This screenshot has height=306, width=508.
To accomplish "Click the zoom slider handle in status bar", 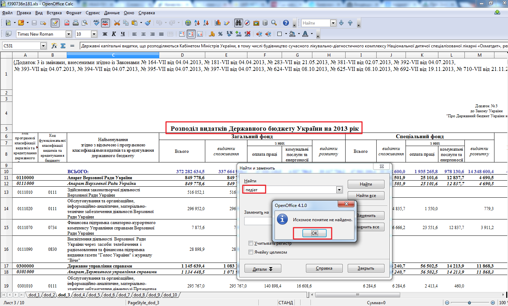I will 469,302.
